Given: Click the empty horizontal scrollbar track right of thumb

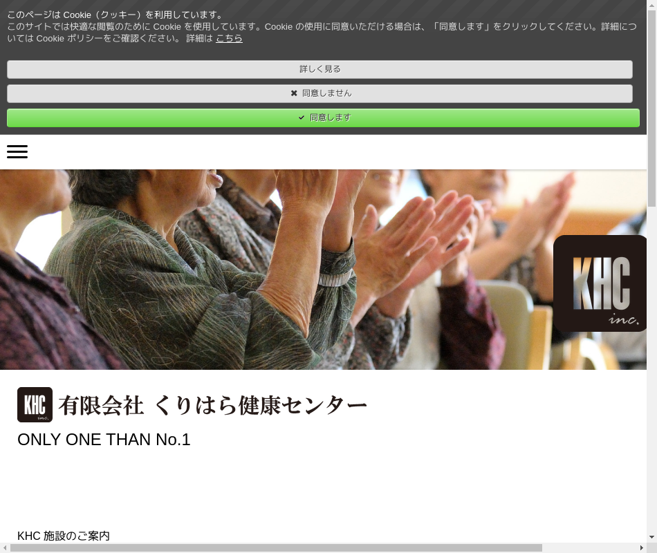Looking at the screenshot, I should click(x=588, y=548).
